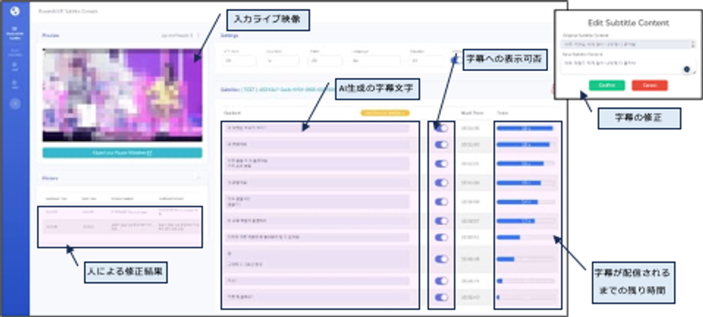Click the red icon right of Subtitles header
The width and height of the screenshot is (703, 317).
click(x=554, y=89)
